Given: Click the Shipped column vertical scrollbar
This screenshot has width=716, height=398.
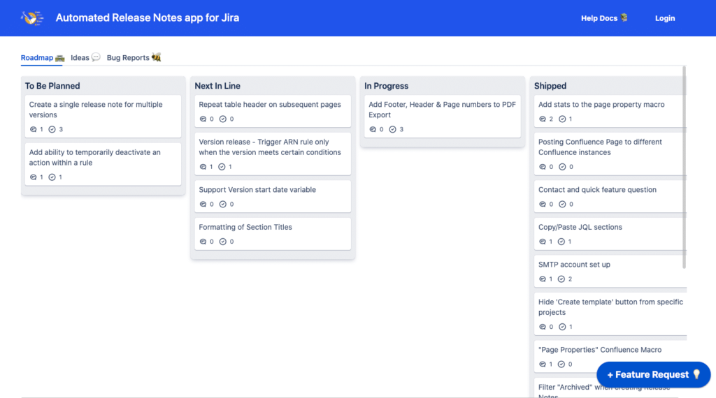Looking at the screenshot, I should (684, 167).
